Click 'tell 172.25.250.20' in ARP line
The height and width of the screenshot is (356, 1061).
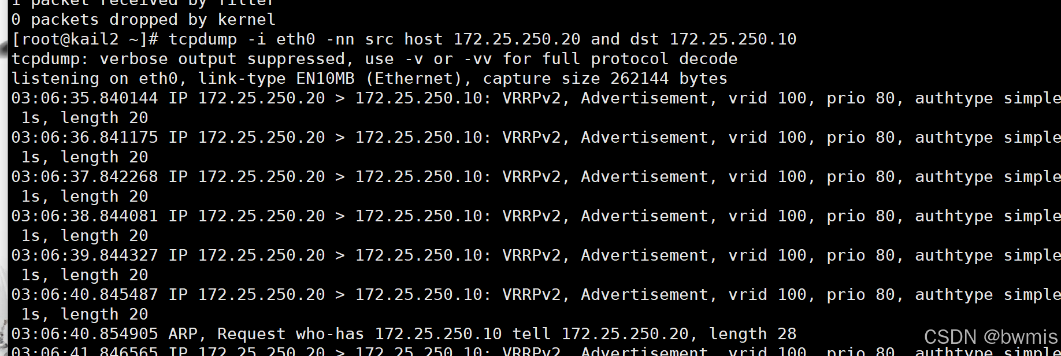(601, 334)
